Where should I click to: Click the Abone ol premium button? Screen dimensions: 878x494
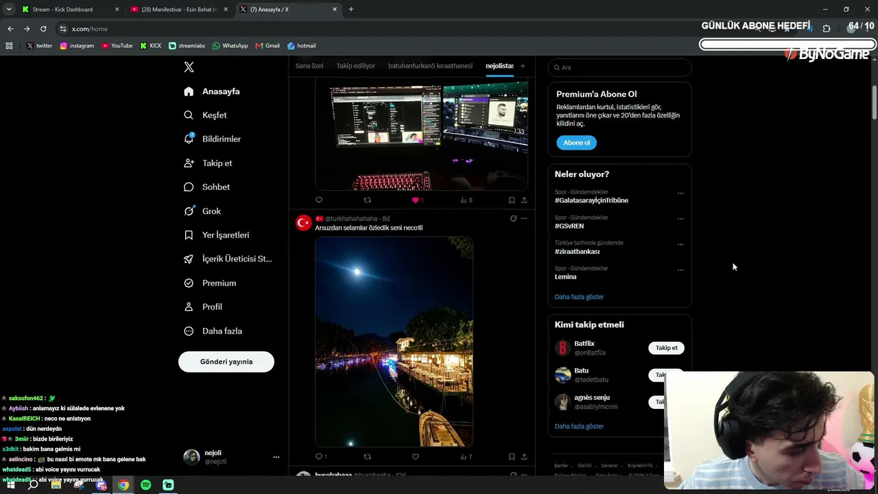pyautogui.click(x=576, y=143)
